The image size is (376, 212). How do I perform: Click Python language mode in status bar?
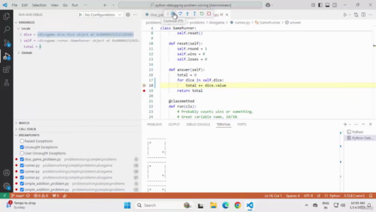tap(334, 196)
